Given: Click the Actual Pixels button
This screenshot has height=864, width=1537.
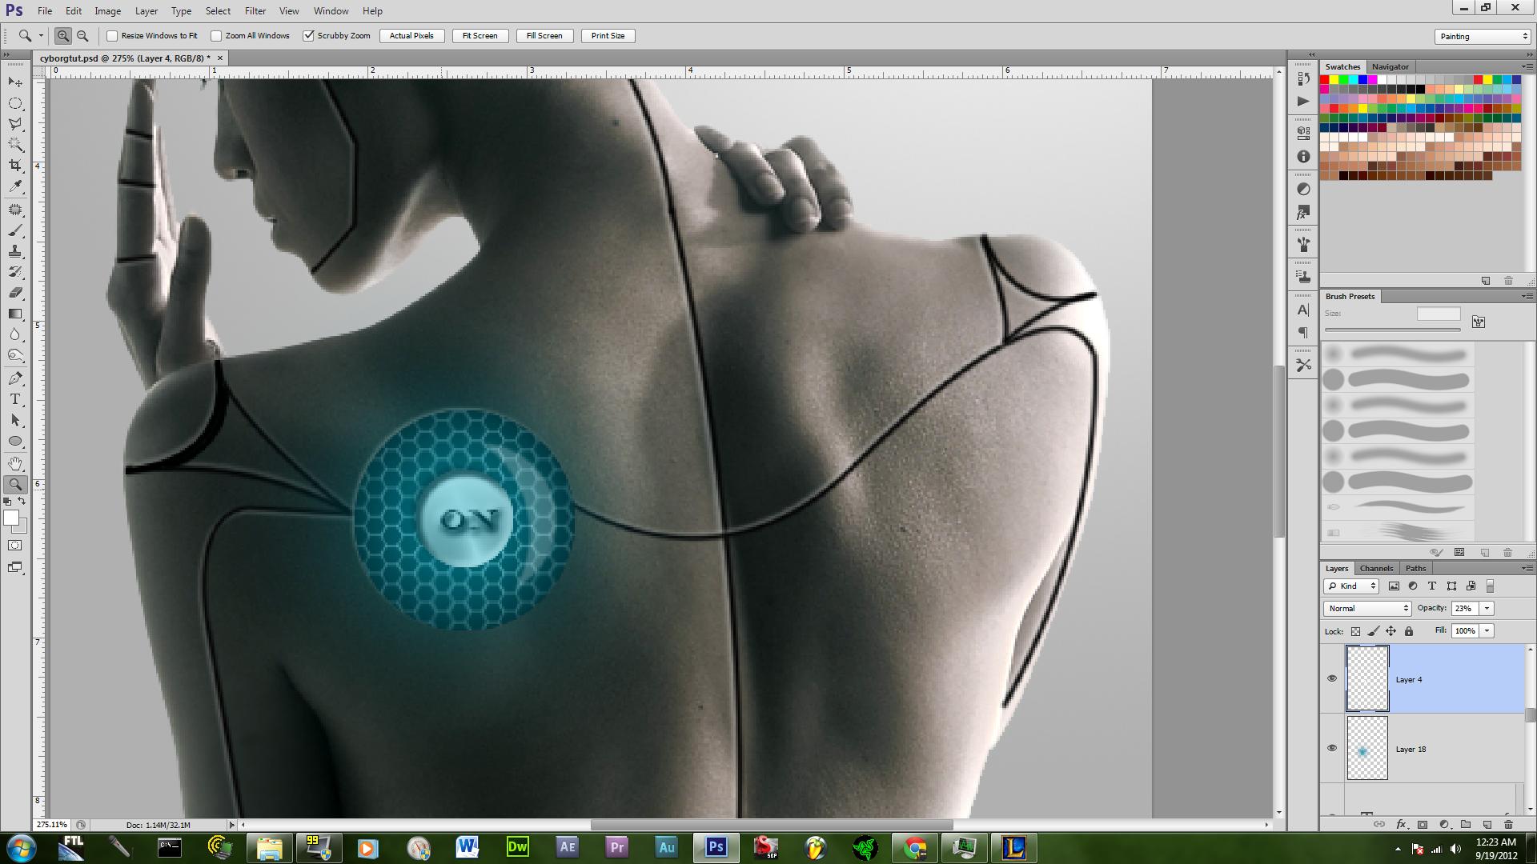Looking at the screenshot, I should tap(411, 36).
